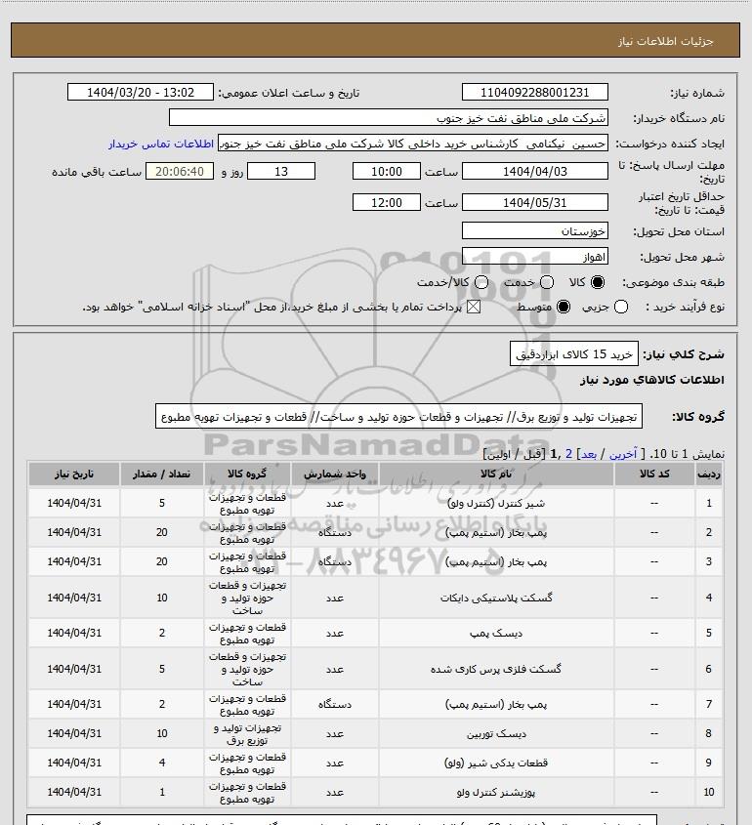Choose the جزیی purchase process option
The image size is (752, 825).
tap(621, 307)
